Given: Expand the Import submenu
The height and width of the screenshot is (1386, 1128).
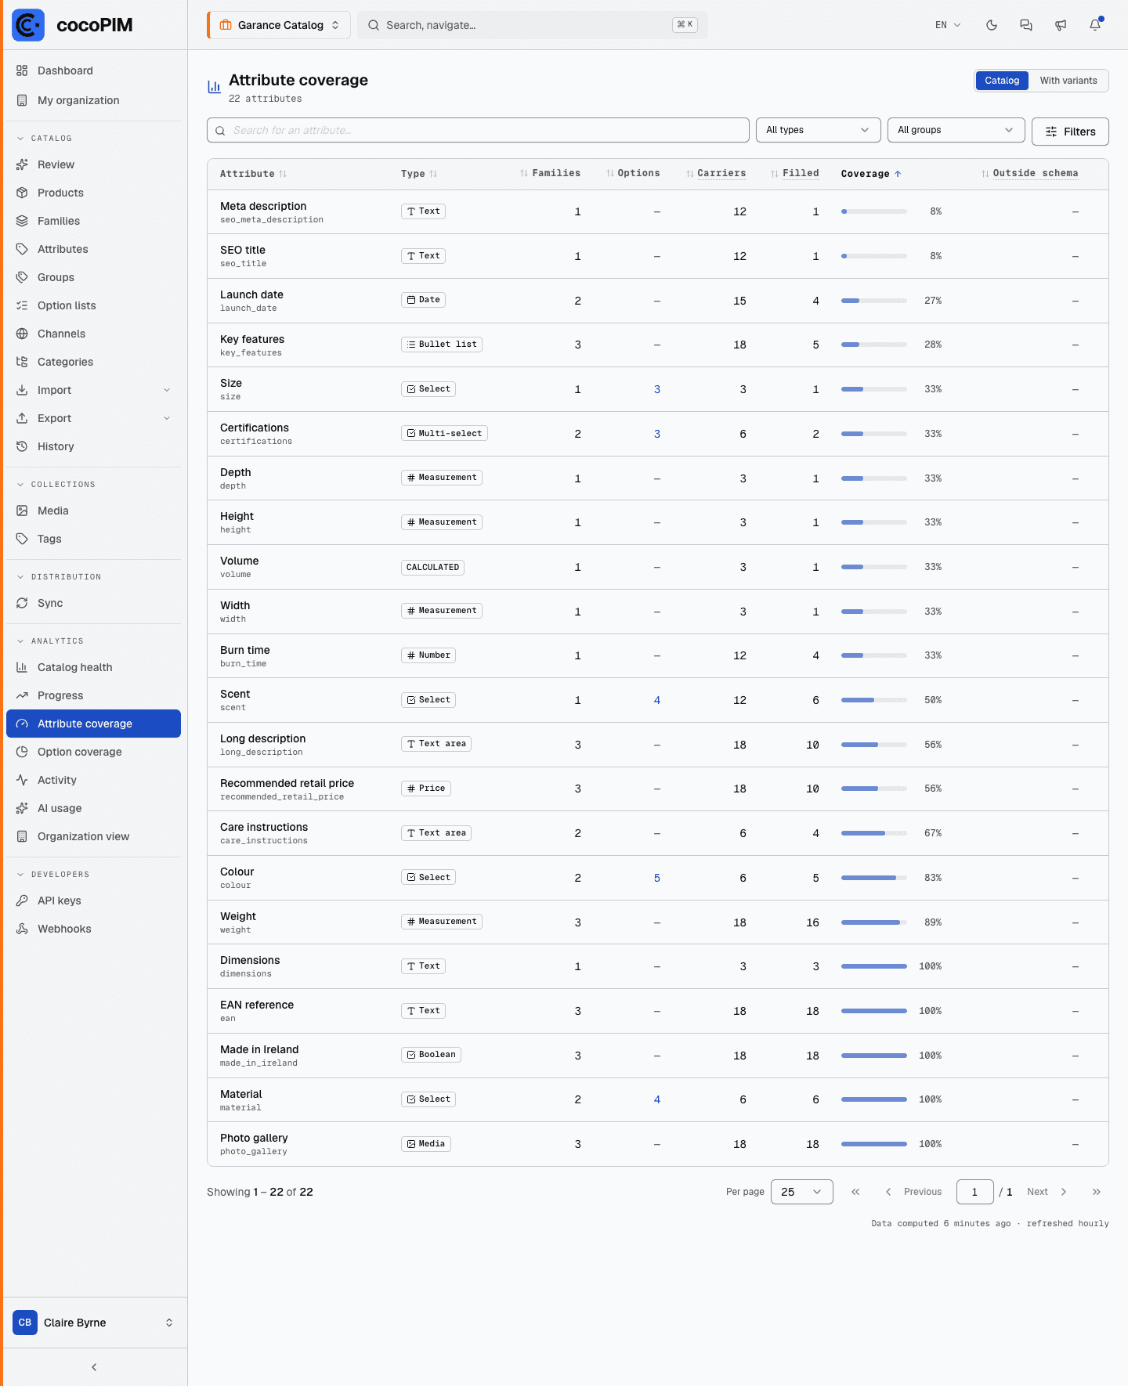Looking at the screenshot, I should click(x=93, y=390).
